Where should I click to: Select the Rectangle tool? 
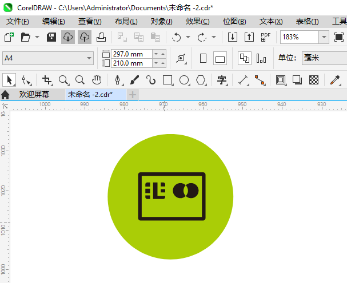[x=167, y=80]
